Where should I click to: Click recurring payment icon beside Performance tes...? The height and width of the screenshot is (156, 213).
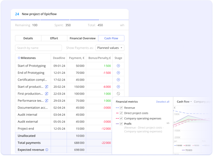[x=47, y=101]
